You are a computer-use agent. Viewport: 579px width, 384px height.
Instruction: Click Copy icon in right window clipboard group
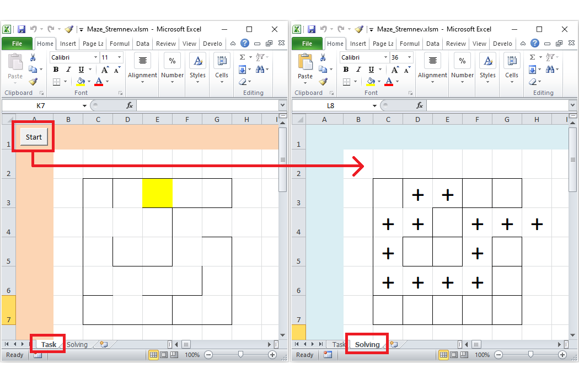pos(323,70)
